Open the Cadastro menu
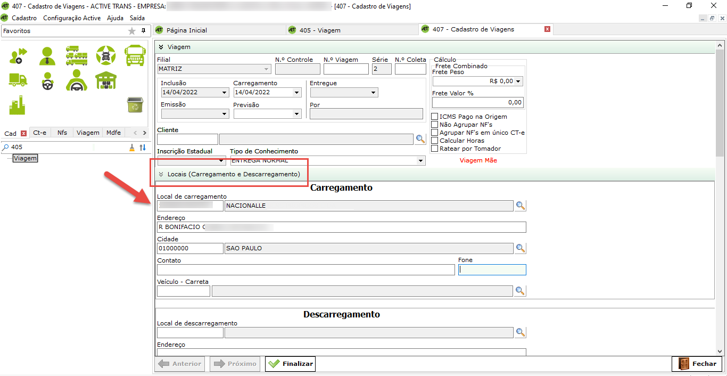Viewport: 727px width, 376px height. point(24,18)
